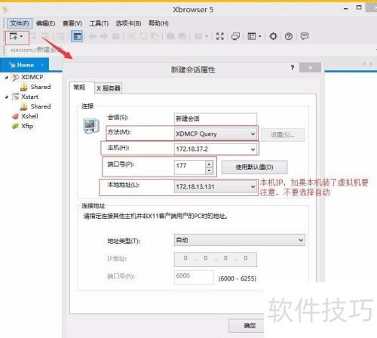Click the new session toolbar icon
Image resolution: width=377 pixels, height=338 pixels.
(14, 36)
